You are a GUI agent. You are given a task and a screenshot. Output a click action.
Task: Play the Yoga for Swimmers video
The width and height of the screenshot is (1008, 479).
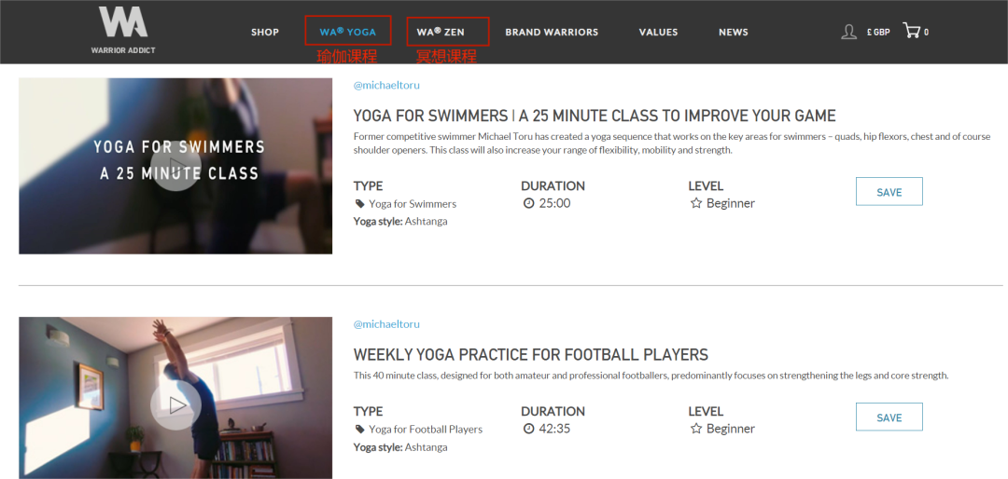point(175,167)
